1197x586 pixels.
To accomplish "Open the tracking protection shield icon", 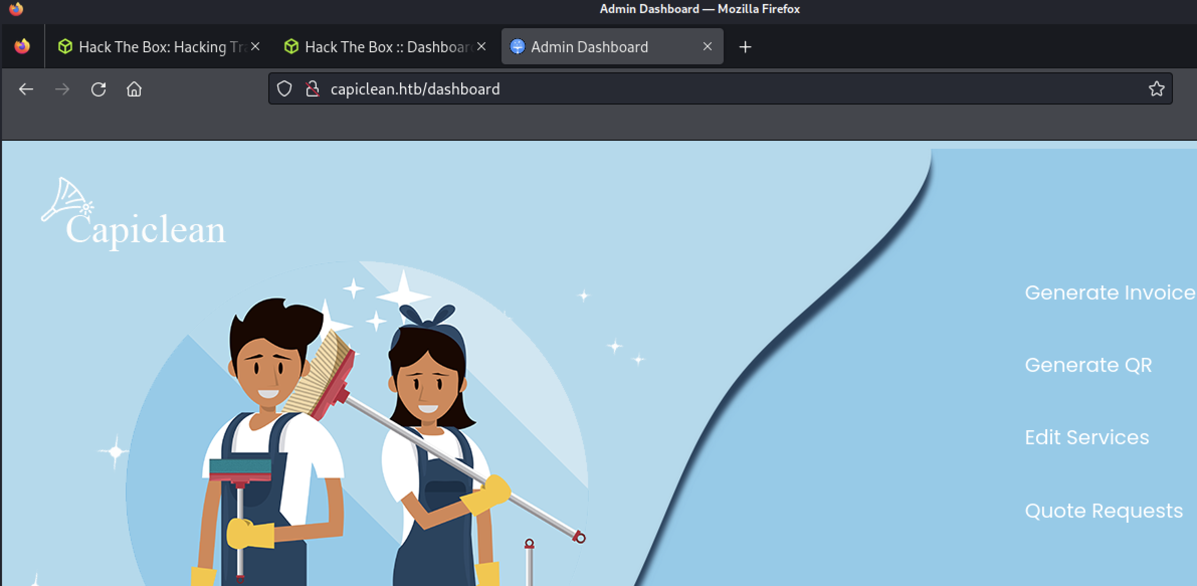I will (284, 89).
